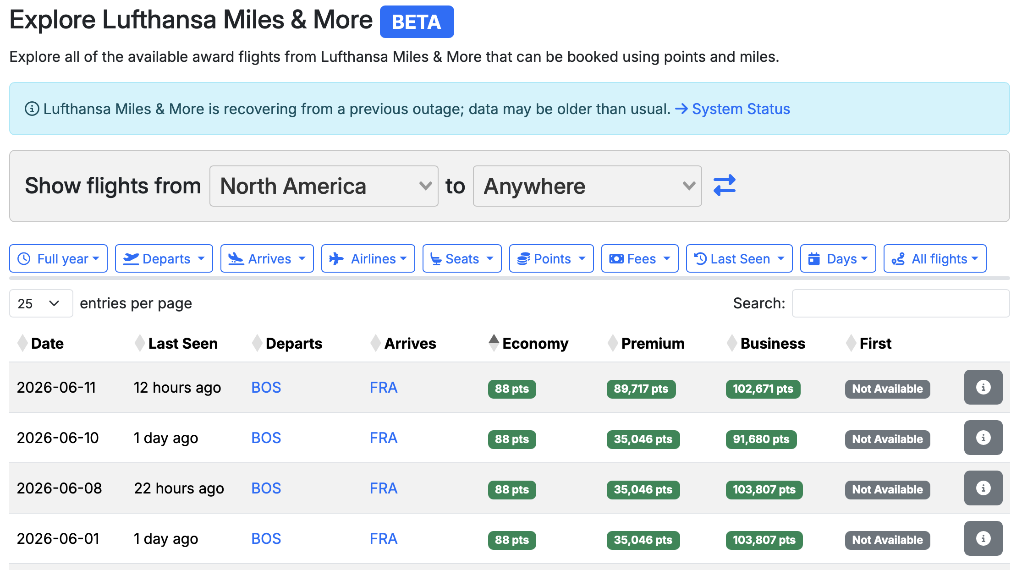Screen dimensions: 1022x570
Task: Open the destination dropdown showing Anywhere
Action: tap(588, 186)
